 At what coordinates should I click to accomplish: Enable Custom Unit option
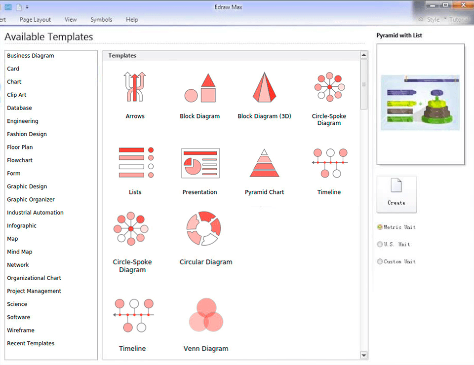(x=379, y=261)
